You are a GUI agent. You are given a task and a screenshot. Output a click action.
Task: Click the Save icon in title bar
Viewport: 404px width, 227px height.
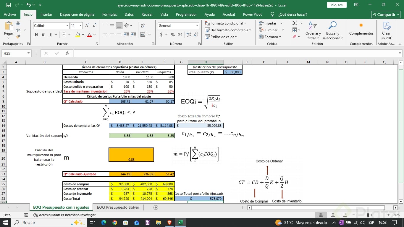tap(8, 5)
